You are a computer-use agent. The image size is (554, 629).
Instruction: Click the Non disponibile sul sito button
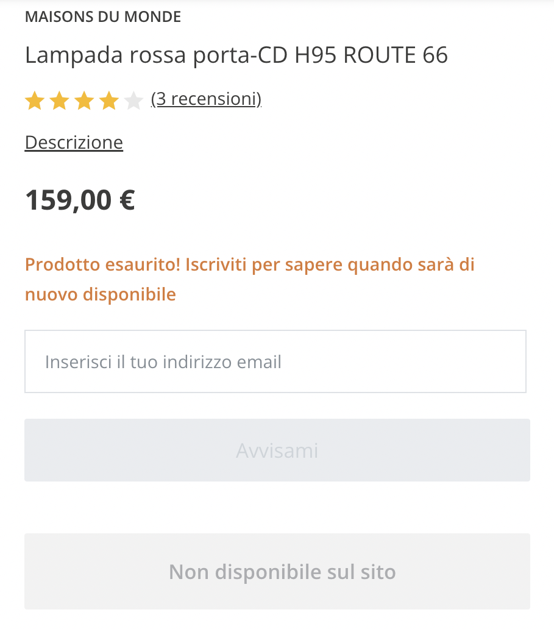click(277, 572)
